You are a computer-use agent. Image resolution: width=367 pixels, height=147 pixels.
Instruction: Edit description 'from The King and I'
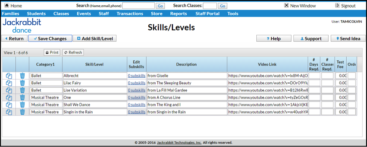(187, 105)
